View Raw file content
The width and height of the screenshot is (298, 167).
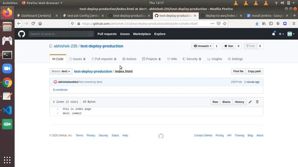215,102
